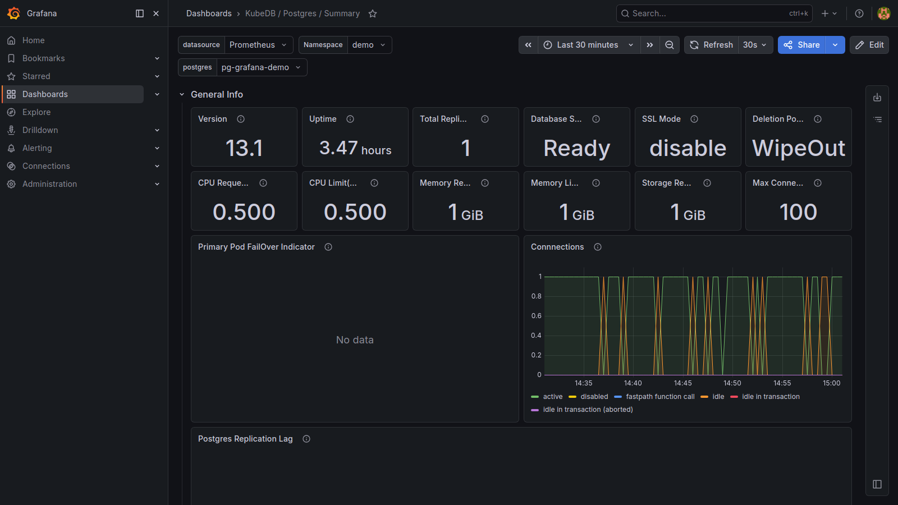Open Connections in sidebar
898x505 pixels.
tap(46, 166)
